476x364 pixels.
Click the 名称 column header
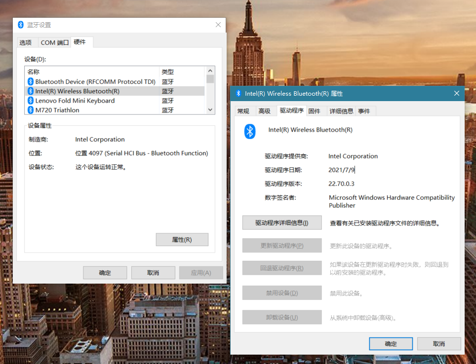[x=92, y=72]
